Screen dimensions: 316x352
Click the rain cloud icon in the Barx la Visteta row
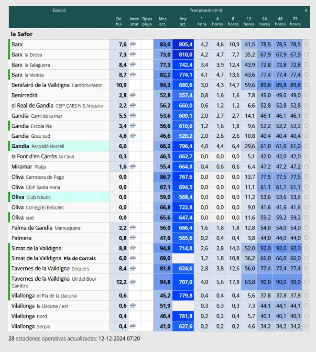[x=133, y=75]
